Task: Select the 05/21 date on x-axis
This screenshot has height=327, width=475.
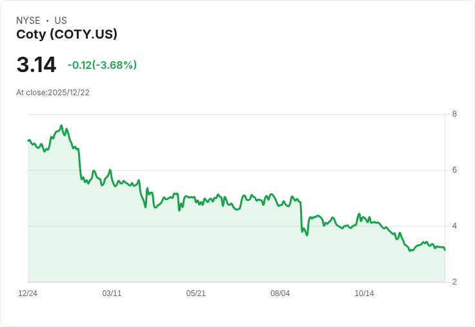Action: click(x=196, y=294)
